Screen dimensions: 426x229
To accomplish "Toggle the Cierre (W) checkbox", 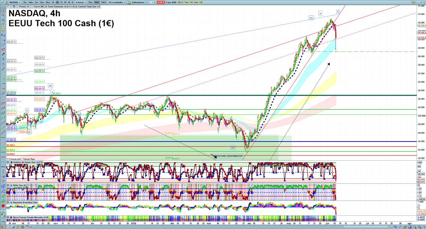I will coord(32,6).
